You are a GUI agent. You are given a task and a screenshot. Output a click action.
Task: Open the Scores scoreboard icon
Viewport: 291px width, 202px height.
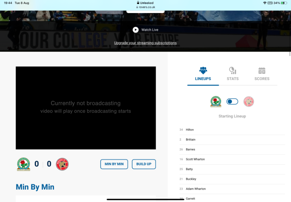click(262, 71)
